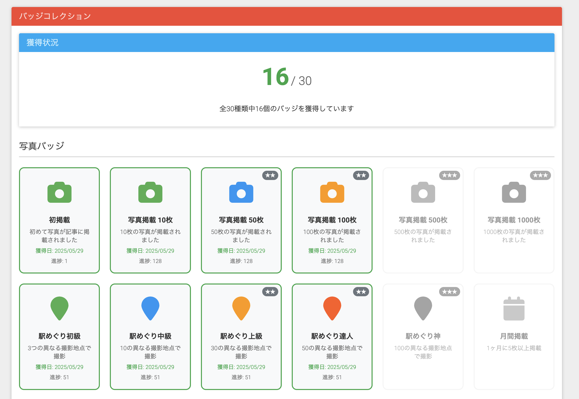The width and height of the screenshot is (579, 399).
Task: Click the 駅めぐり中級 badge title
Action: point(150,336)
